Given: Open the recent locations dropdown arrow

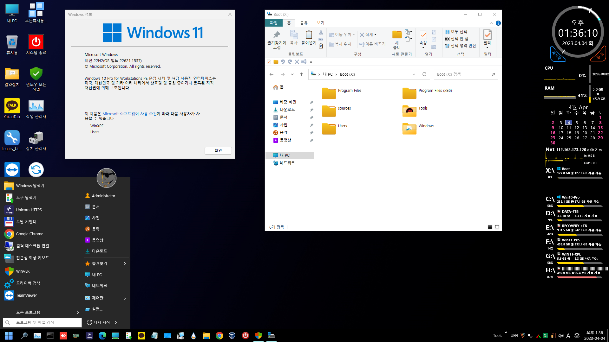Looking at the screenshot, I should tap(292, 74).
